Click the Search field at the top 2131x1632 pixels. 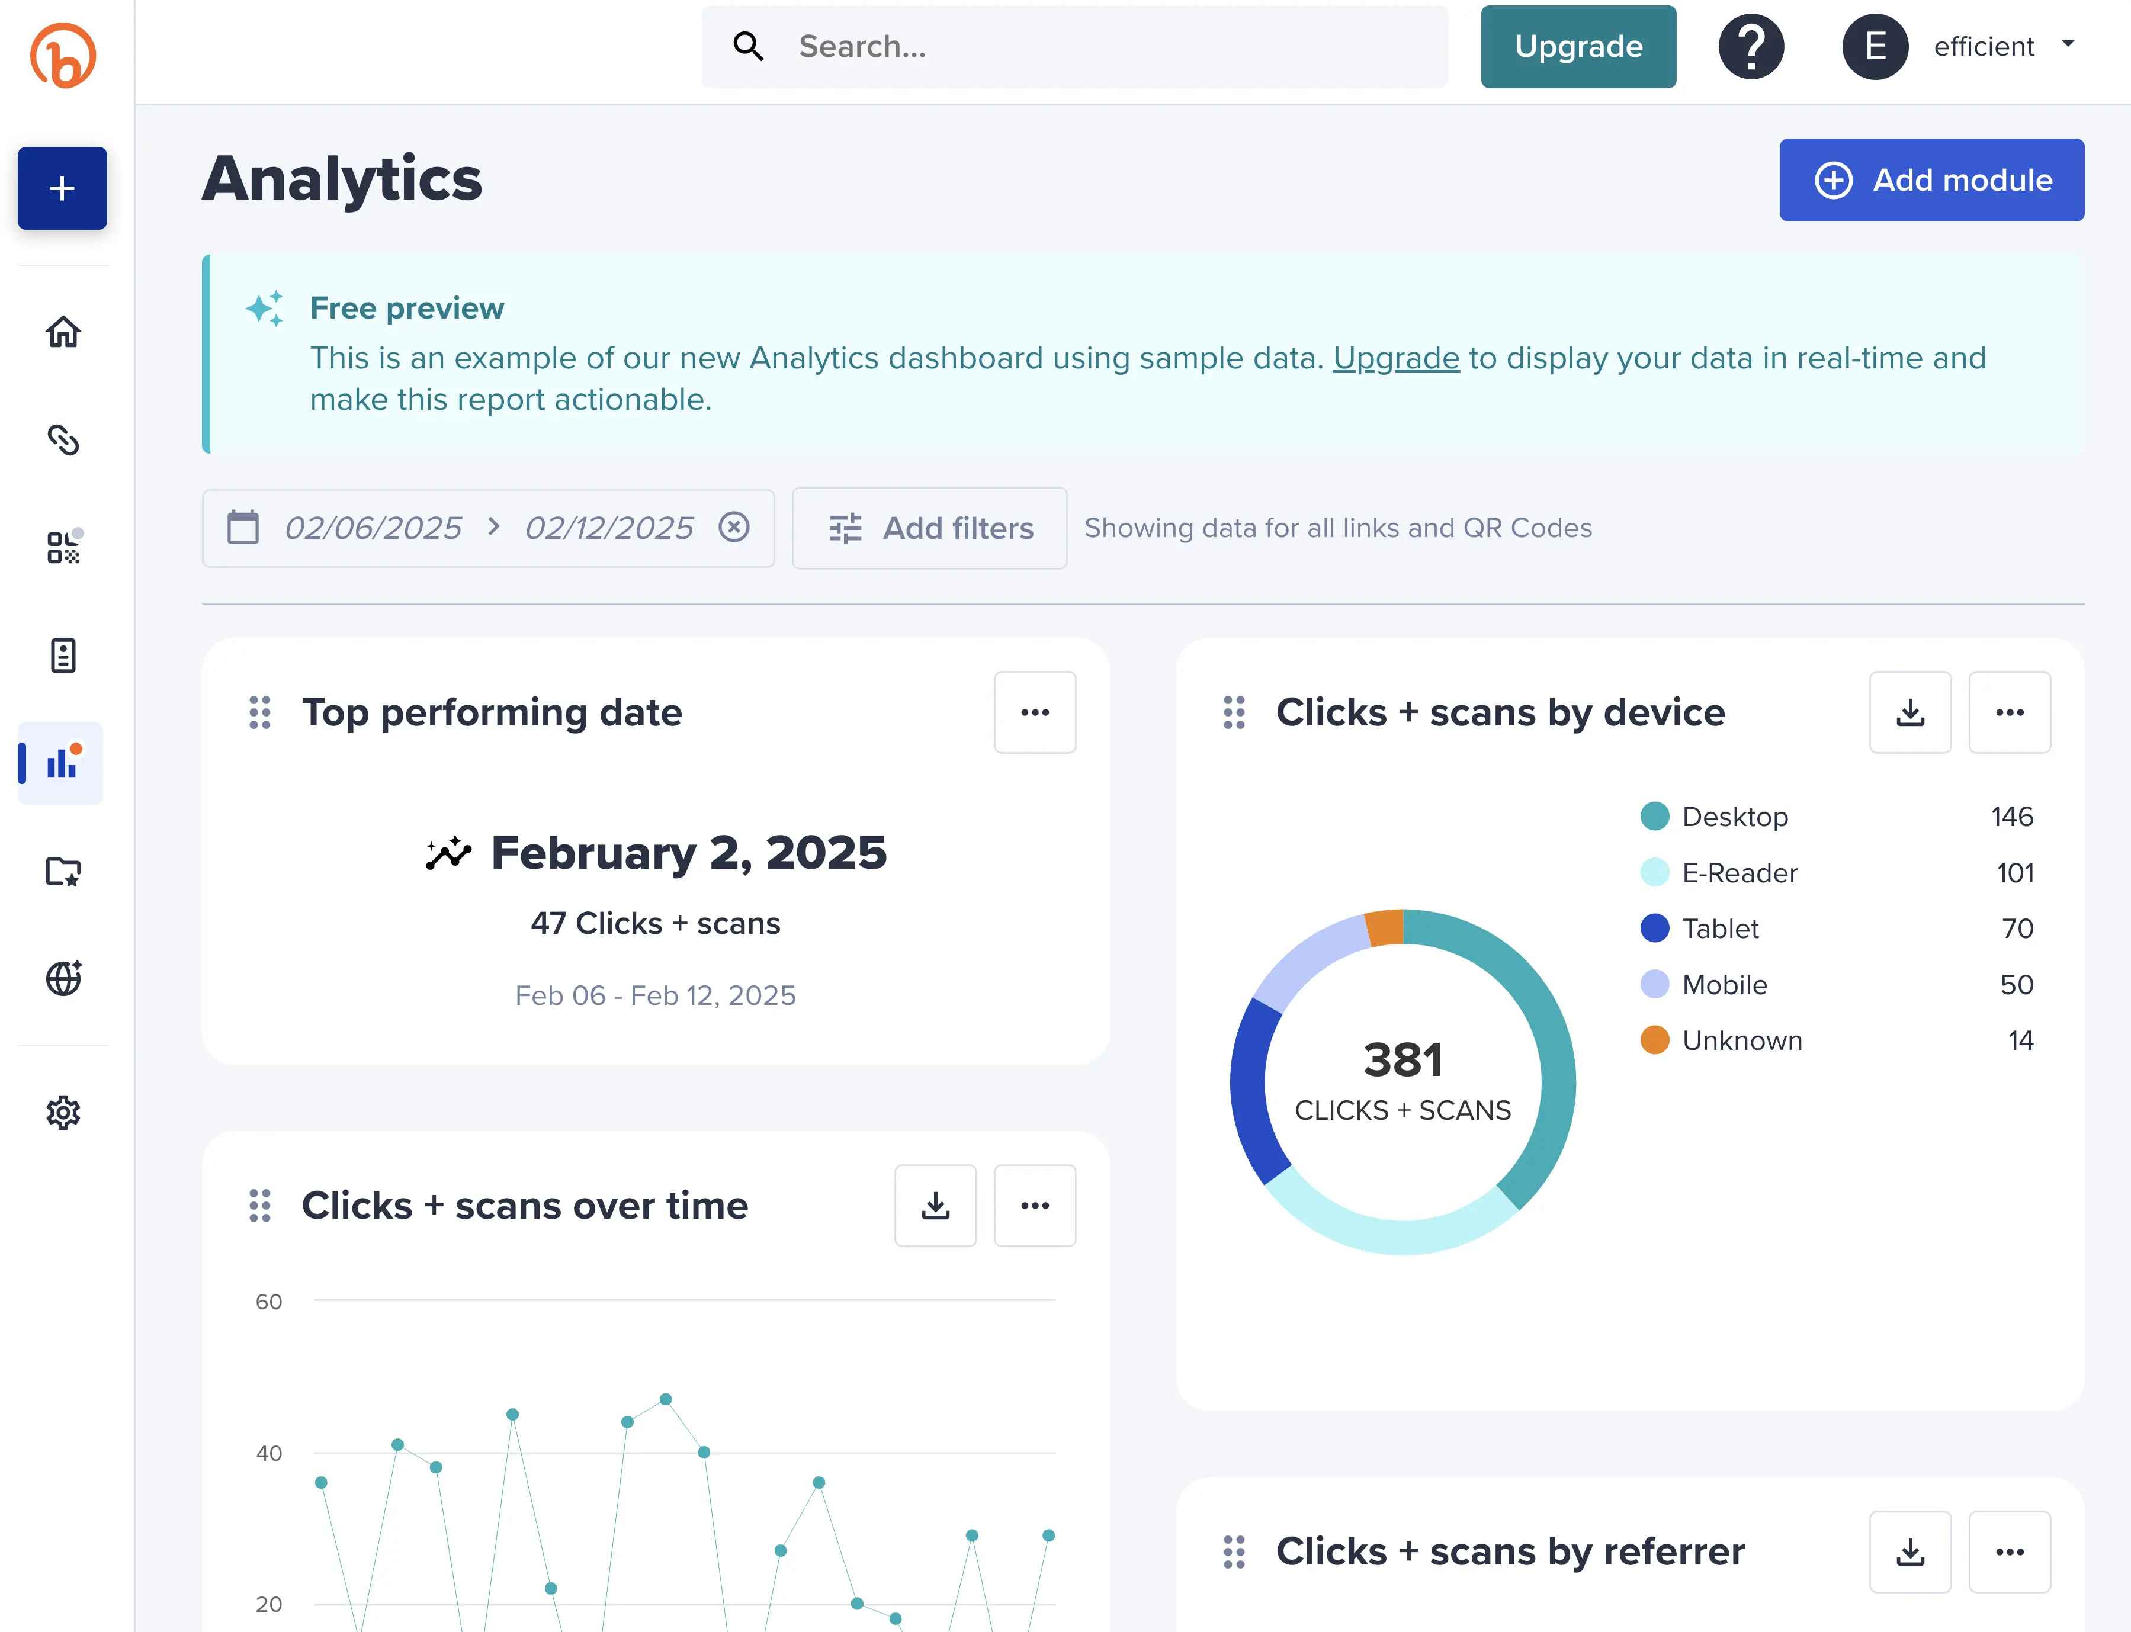click(x=1069, y=46)
